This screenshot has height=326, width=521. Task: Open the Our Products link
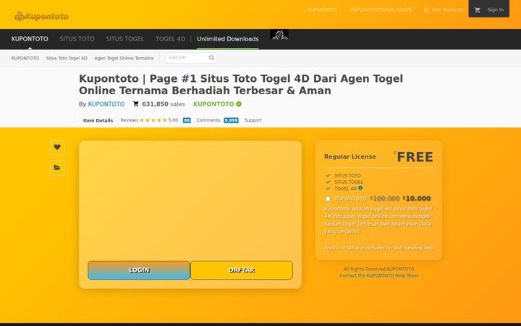(447, 9)
